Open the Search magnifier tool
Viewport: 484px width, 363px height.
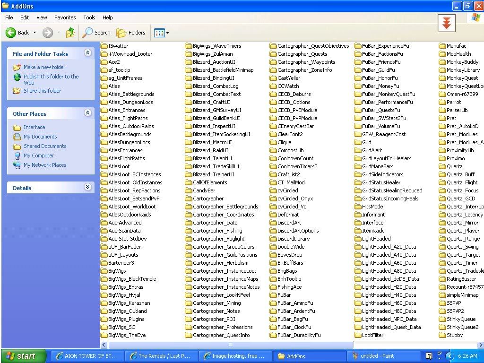coord(96,33)
